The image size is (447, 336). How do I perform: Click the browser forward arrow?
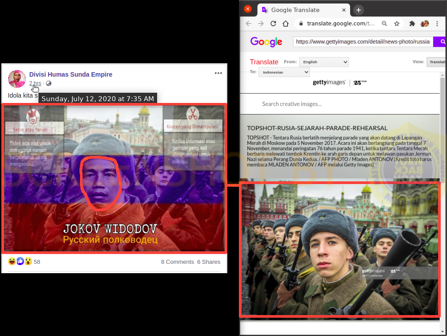pos(261,24)
